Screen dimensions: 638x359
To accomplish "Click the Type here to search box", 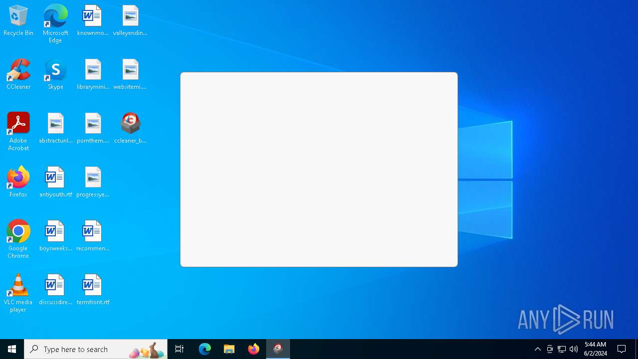I will [x=96, y=349].
